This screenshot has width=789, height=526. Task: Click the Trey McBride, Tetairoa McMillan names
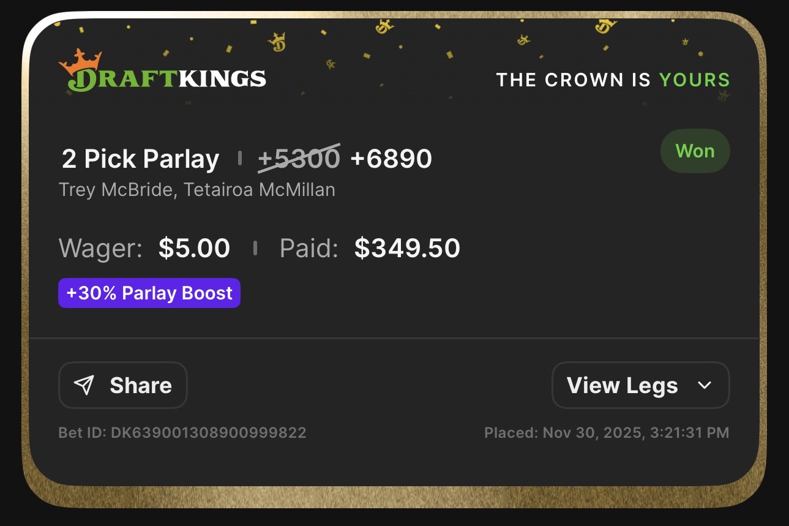[x=196, y=190]
